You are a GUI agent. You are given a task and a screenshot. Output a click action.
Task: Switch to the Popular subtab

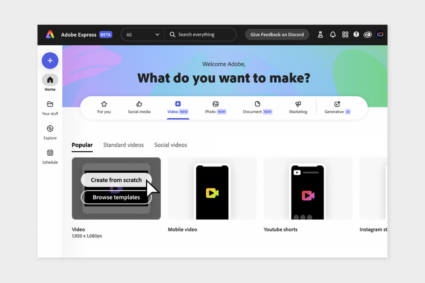point(82,145)
